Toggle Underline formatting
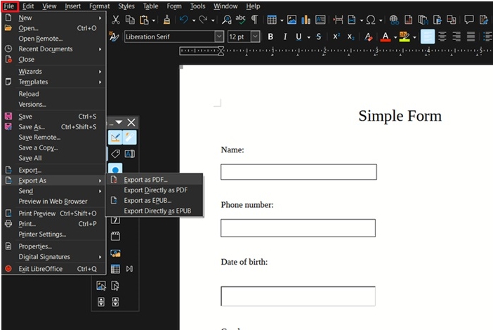Image resolution: width=493 pixels, height=330 pixels. pos(298,37)
